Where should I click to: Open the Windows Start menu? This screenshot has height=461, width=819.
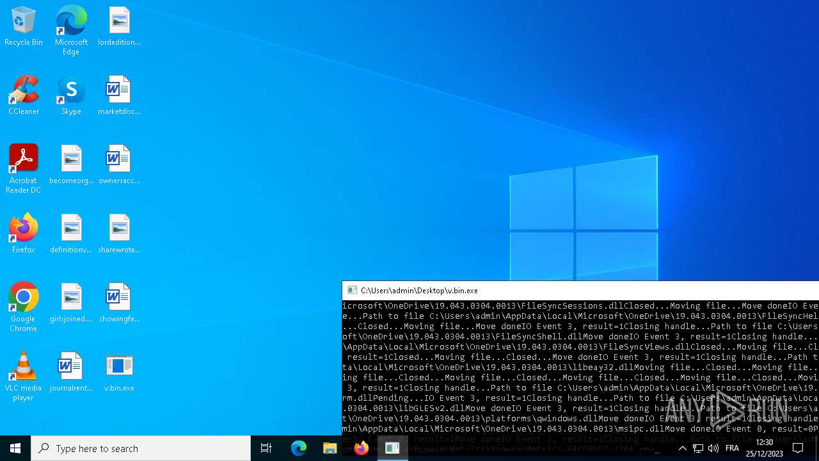pyautogui.click(x=15, y=448)
